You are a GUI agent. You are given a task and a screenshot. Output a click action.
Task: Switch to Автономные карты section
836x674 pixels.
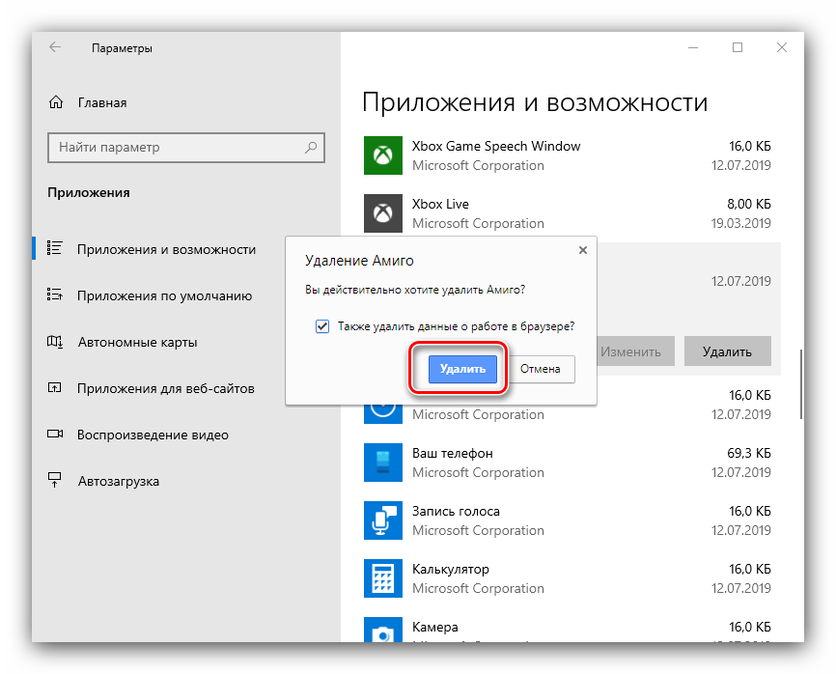[x=137, y=342]
